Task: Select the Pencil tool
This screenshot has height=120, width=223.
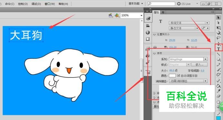Action: [218, 64]
